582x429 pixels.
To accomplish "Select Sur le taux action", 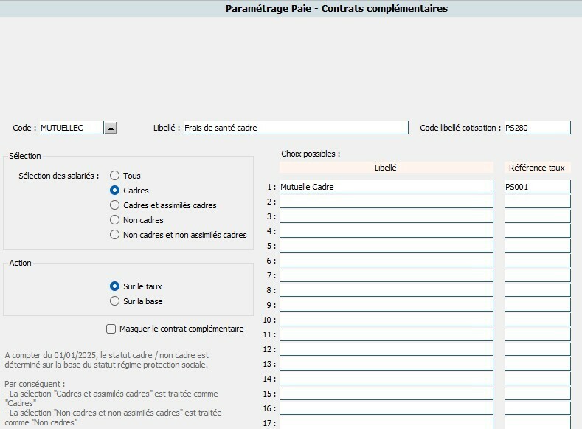I will pos(114,286).
